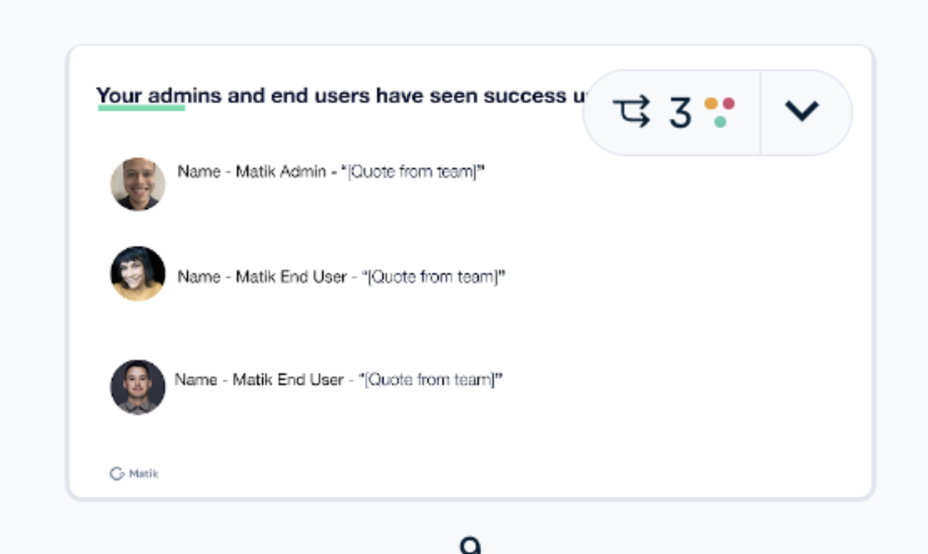
Task: Click the slide title about admins and end users
Action: pos(341,95)
